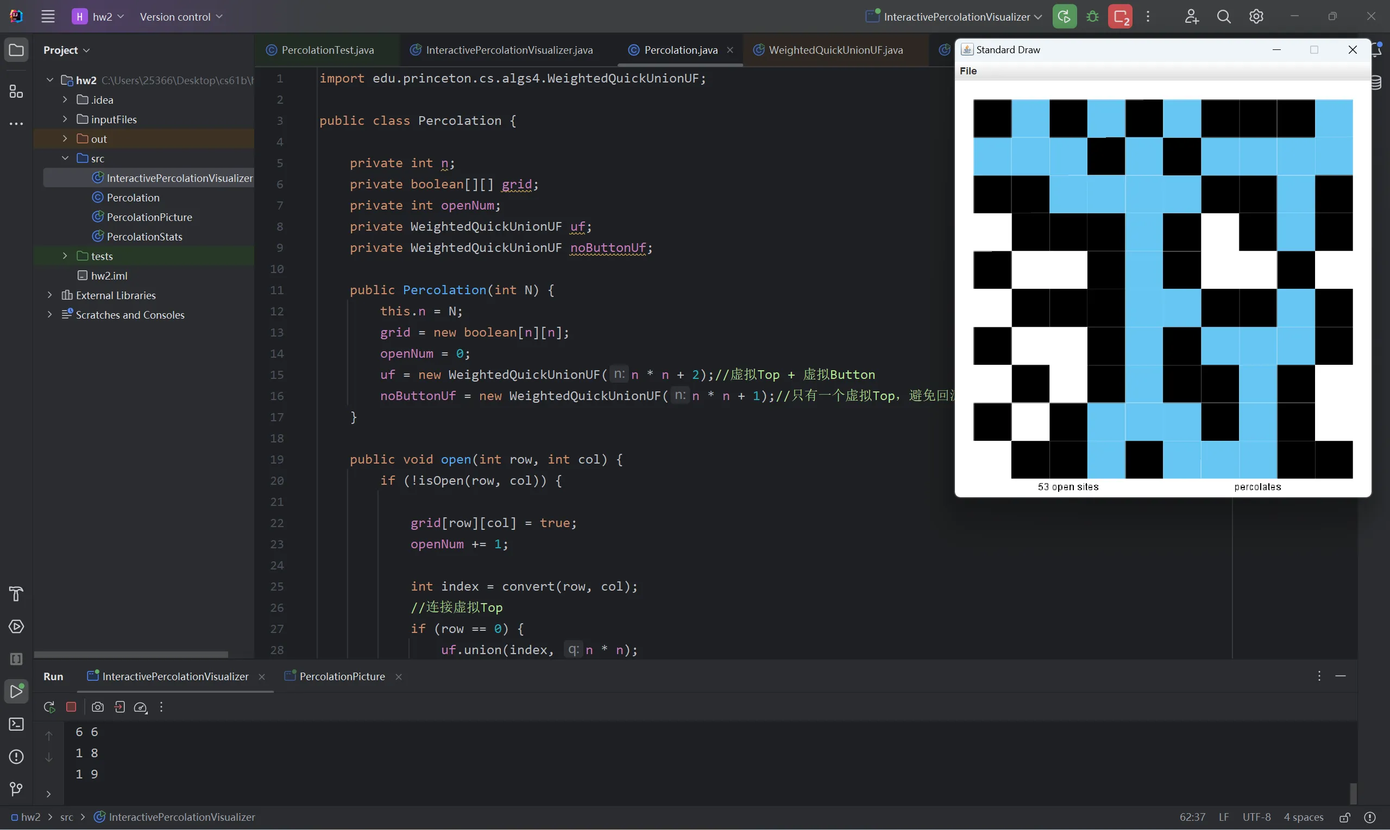
Task: Hide the Run tool window
Action: (1341, 676)
